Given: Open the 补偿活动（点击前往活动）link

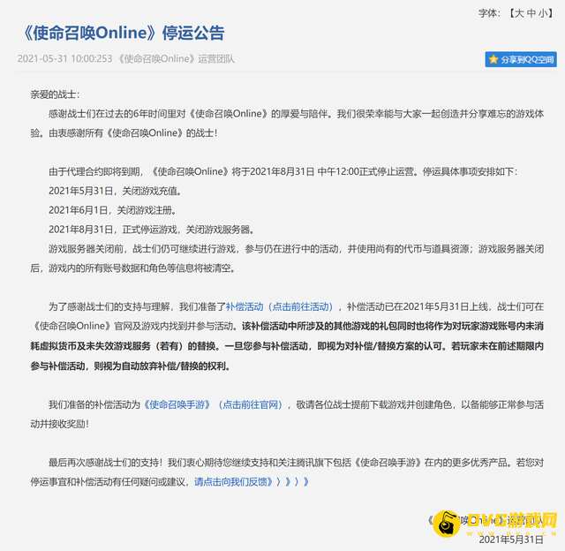Looking at the screenshot, I should [x=279, y=306].
